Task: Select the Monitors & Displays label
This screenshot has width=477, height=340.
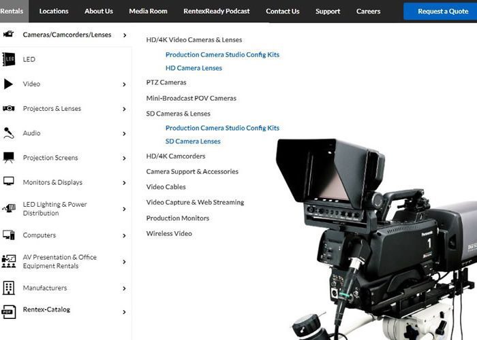Action: pyautogui.click(x=52, y=182)
